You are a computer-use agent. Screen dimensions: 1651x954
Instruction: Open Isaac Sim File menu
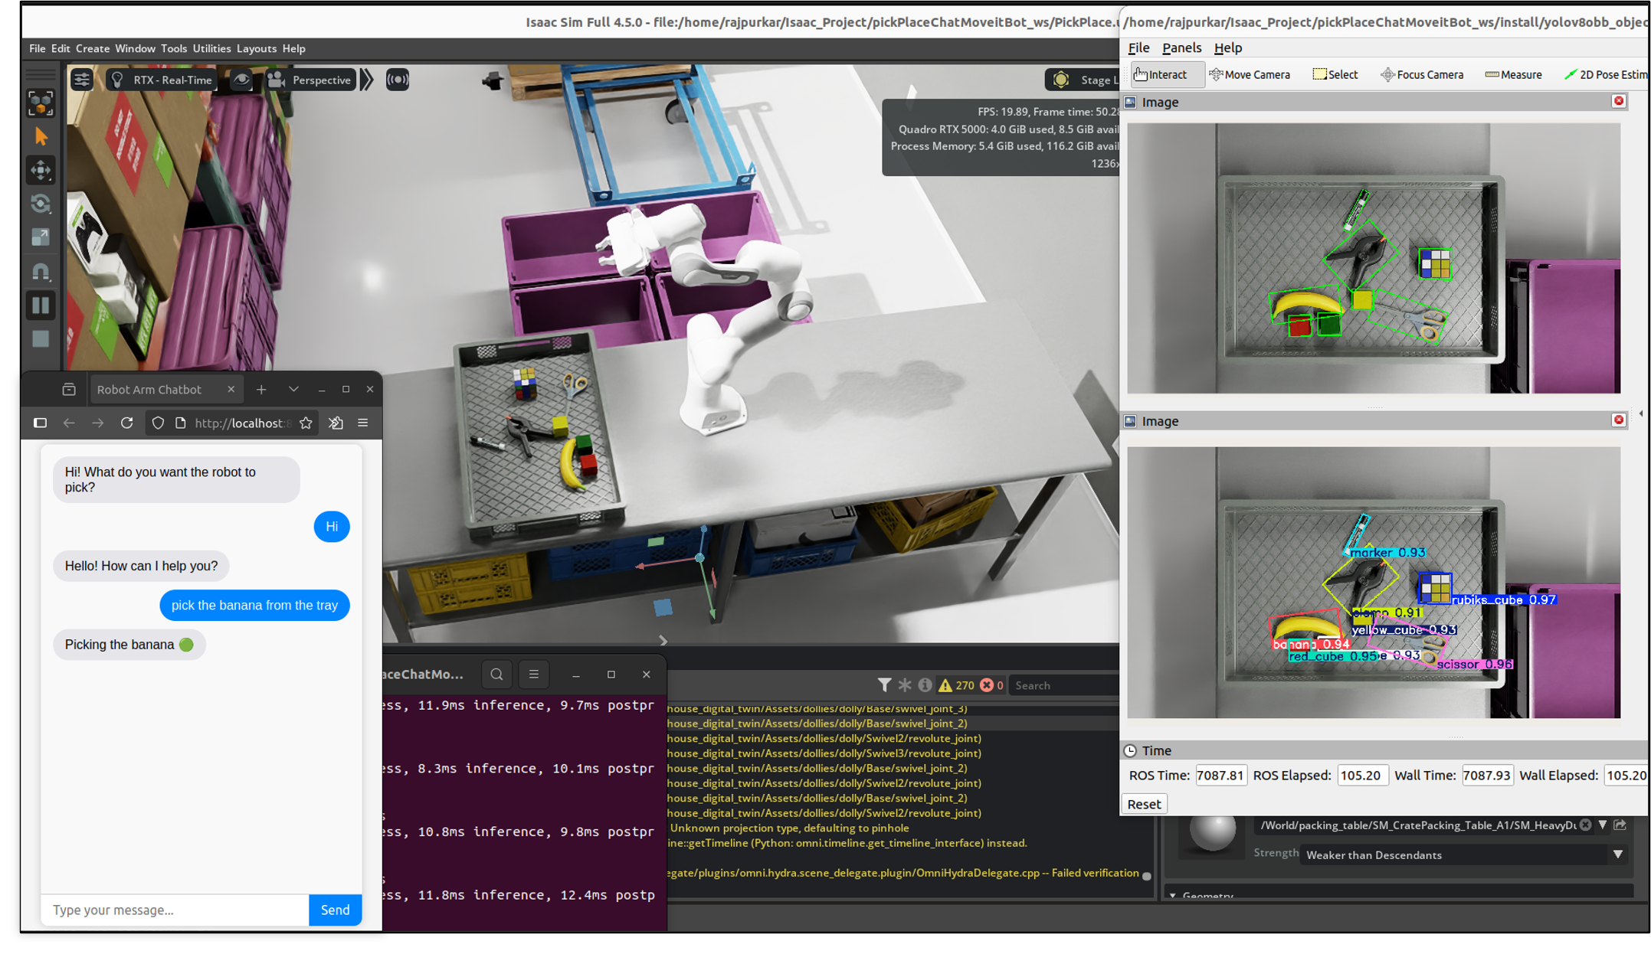[37, 48]
